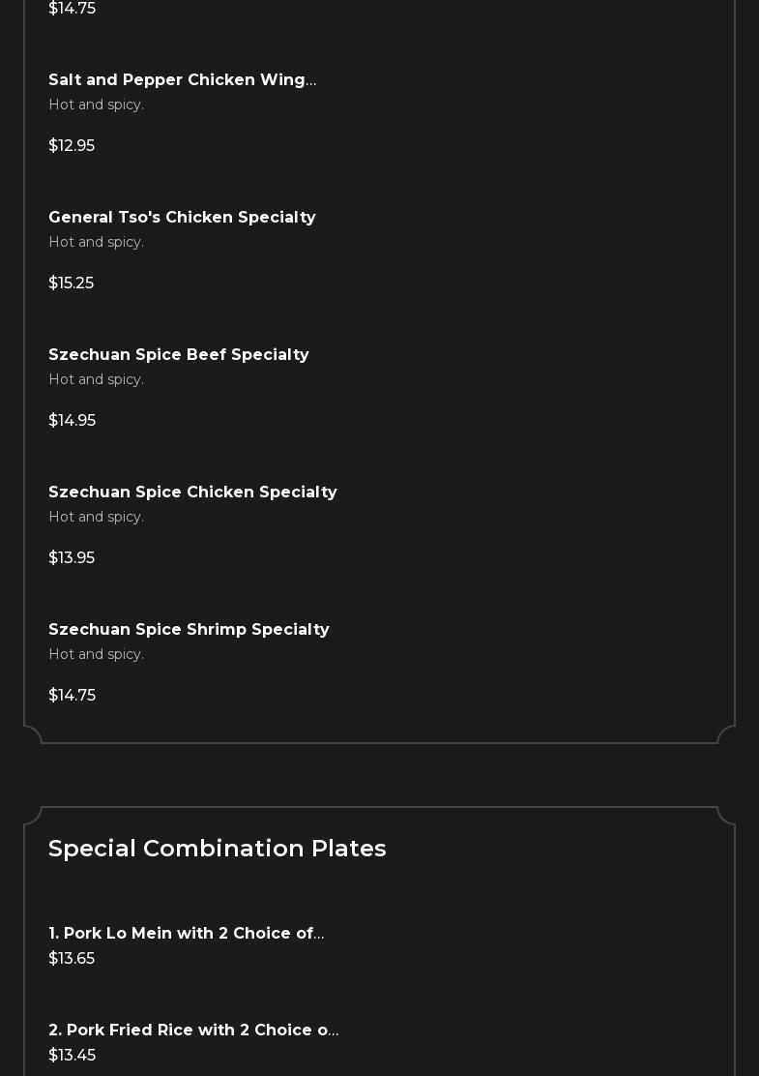759x1076 pixels.
Task: Click 'Hot and spicy' under General Tso's
Action: (x=96, y=243)
